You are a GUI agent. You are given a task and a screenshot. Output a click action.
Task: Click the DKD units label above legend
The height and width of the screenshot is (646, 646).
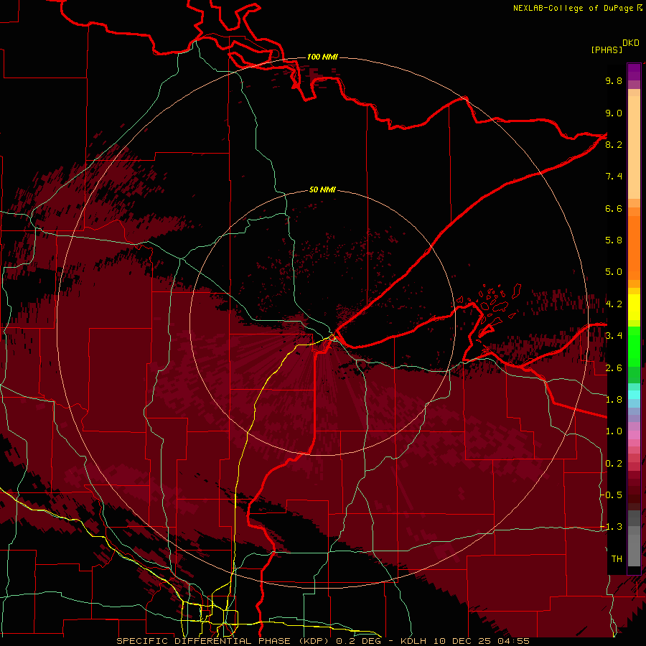tap(631, 43)
